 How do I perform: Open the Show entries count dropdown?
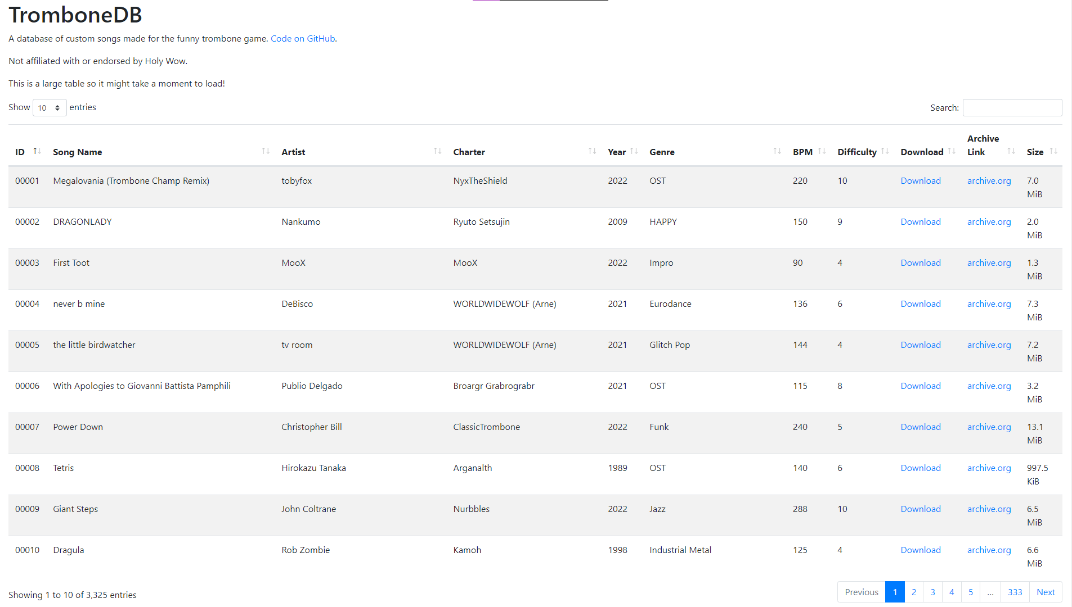(50, 108)
